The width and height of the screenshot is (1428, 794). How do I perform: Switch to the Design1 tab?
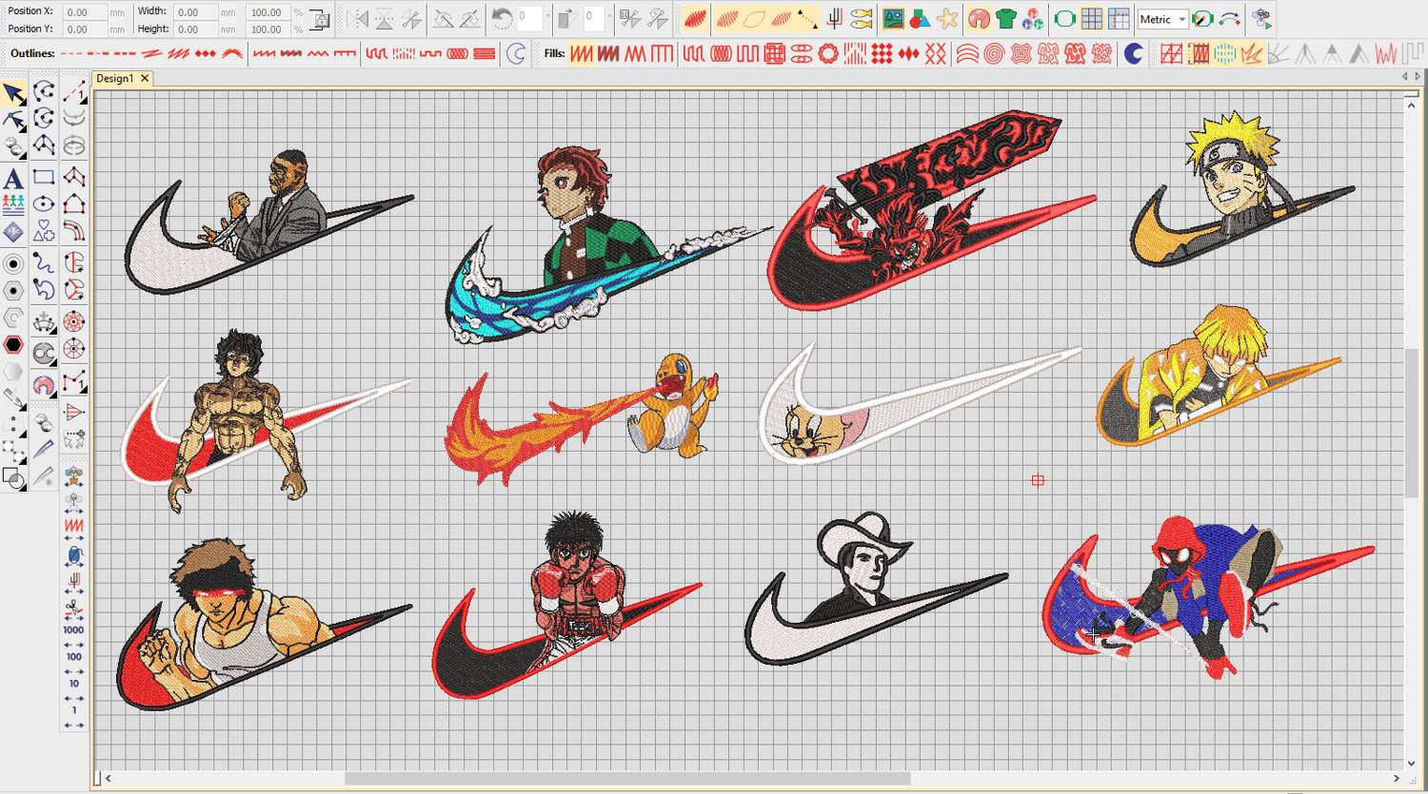click(x=115, y=79)
